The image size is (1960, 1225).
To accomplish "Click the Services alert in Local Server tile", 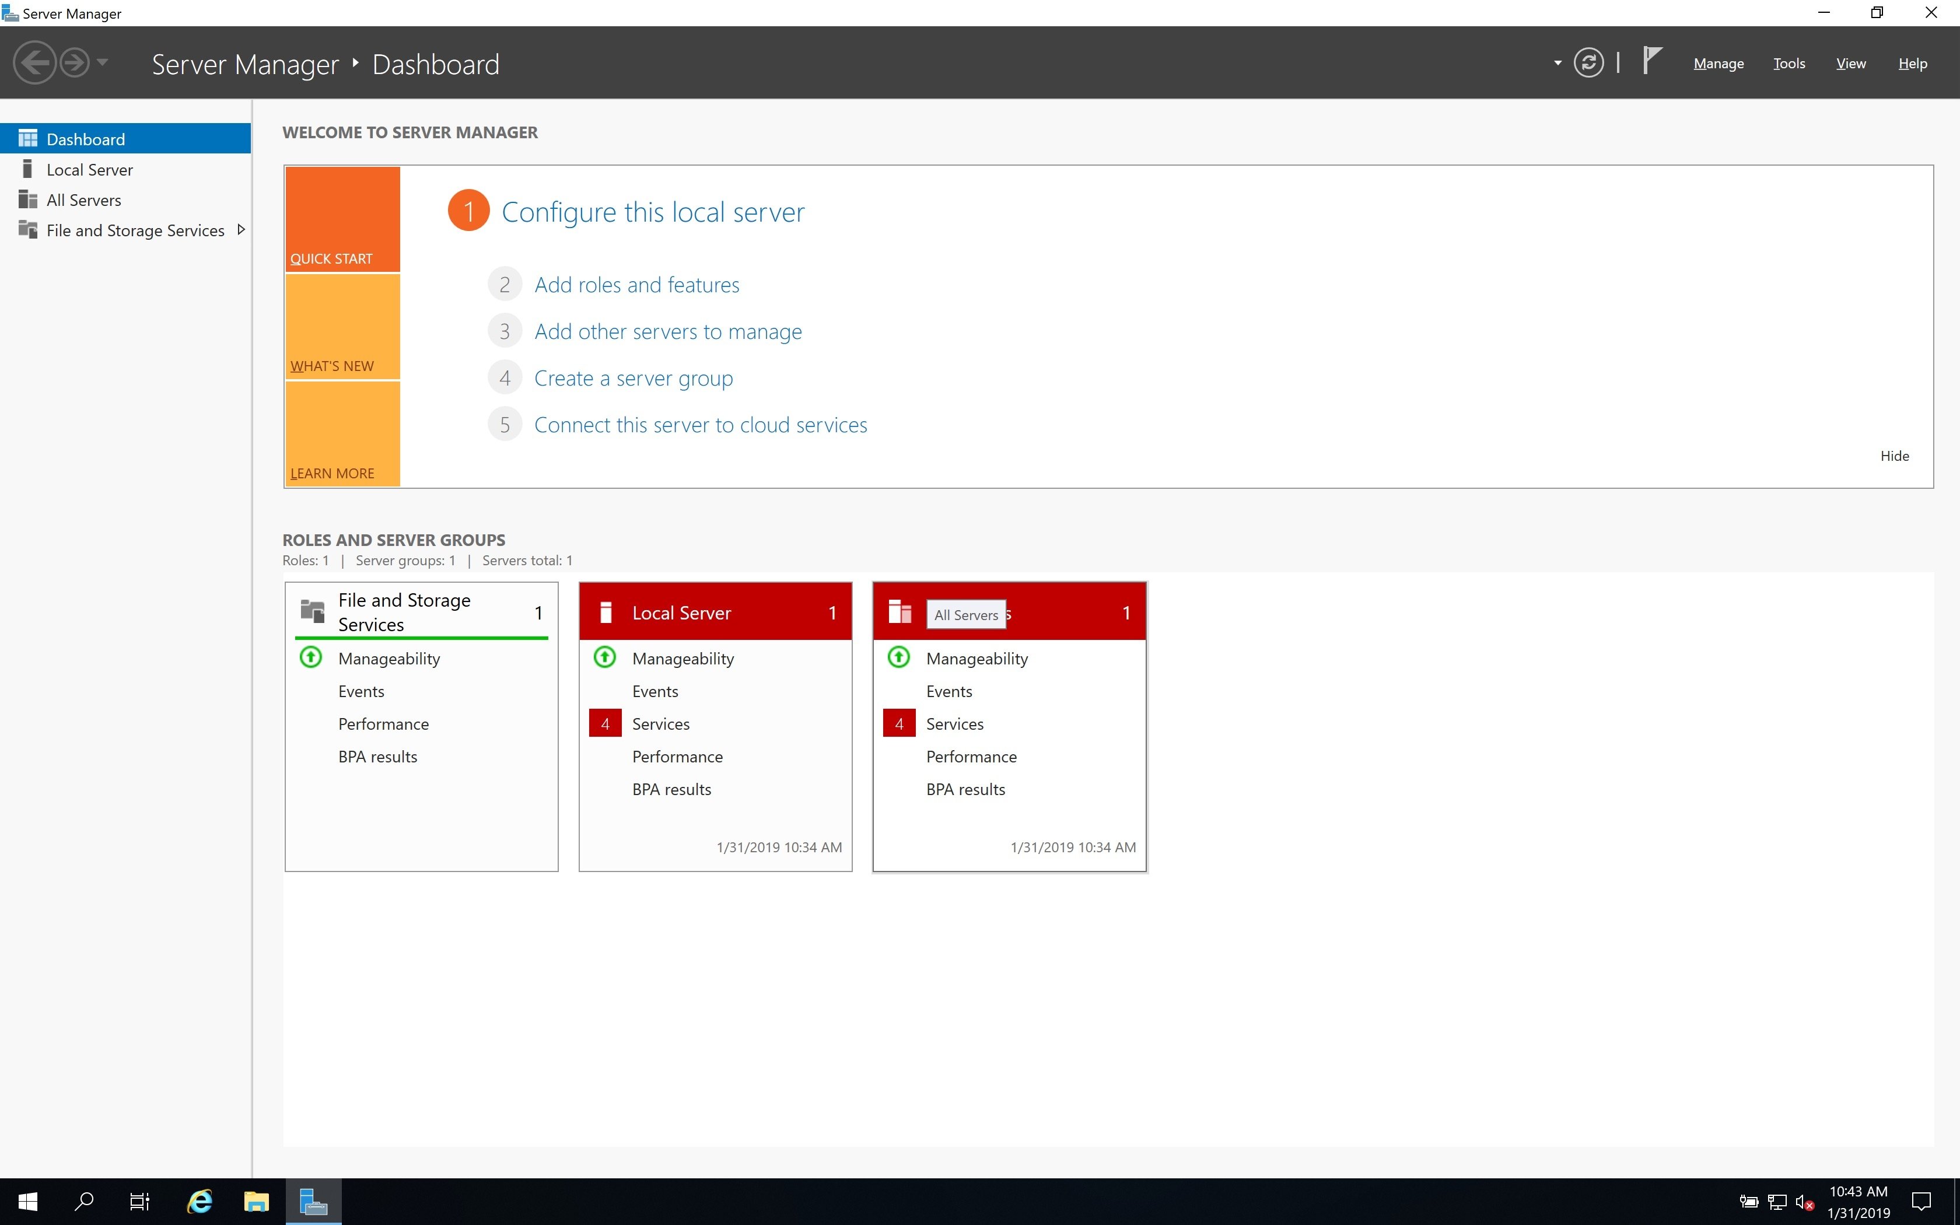I will pos(660,723).
